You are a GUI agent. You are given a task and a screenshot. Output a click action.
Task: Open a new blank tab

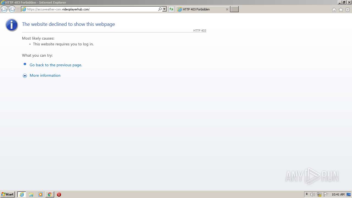click(234, 9)
